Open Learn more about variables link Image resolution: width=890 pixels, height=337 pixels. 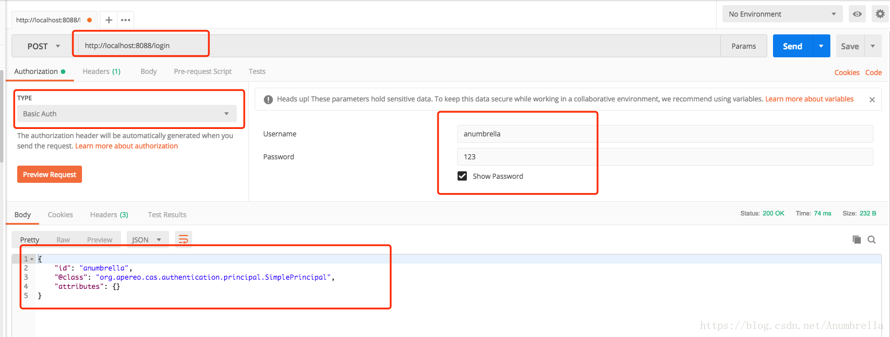(x=809, y=99)
